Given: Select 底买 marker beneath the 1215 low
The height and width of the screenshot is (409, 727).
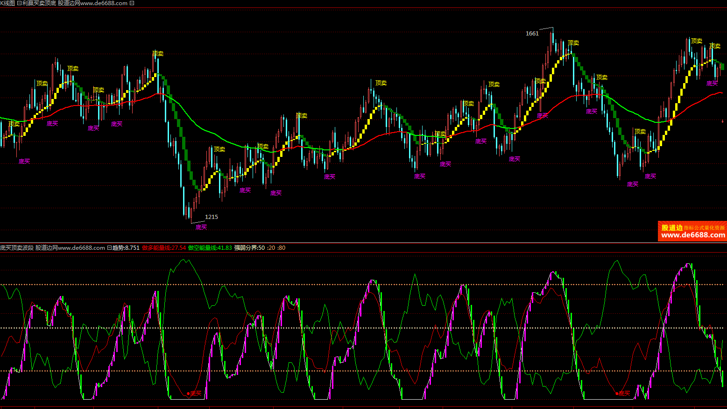Looking at the screenshot, I should tap(201, 227).
